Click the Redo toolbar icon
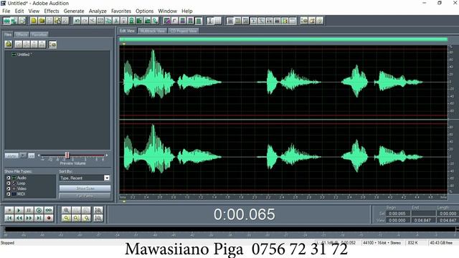Image resolution: width=459 pixels, height=258 pixels. pos(85,21)
